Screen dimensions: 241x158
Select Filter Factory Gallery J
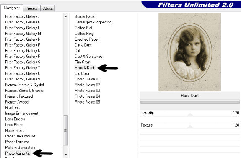click(22, 16)
